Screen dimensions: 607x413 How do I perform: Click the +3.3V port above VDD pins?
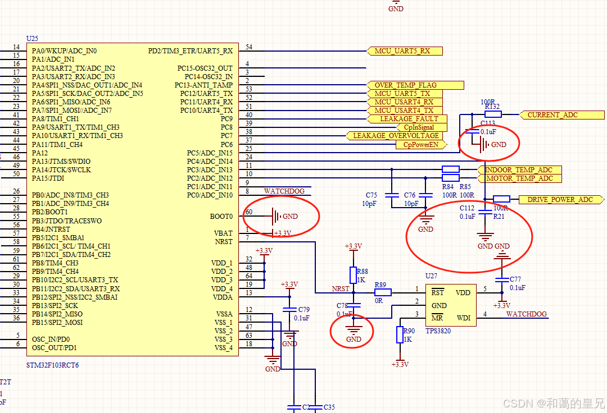click(264, 253)
